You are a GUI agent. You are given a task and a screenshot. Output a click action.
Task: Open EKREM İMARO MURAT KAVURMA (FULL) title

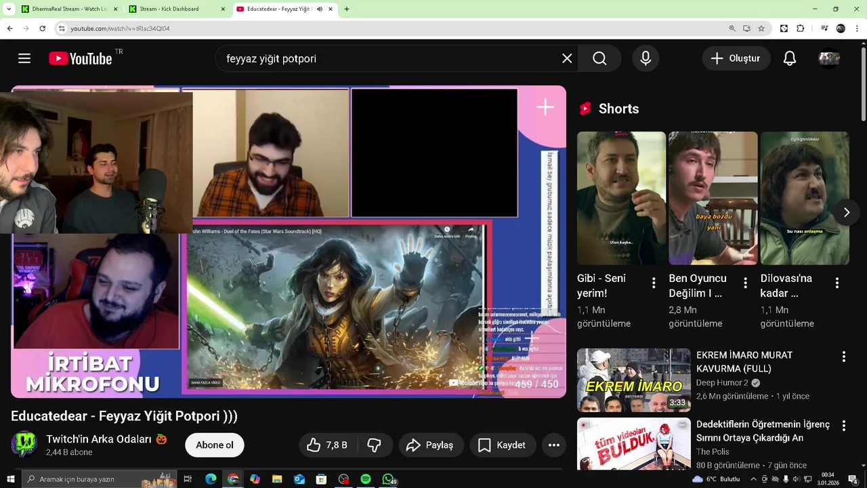744,362
